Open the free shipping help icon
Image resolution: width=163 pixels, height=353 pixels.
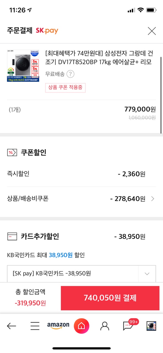pyautogui.click(x=70, y=74)
